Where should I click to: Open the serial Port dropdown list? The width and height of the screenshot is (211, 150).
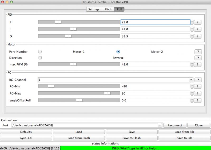tap(160, 125)
